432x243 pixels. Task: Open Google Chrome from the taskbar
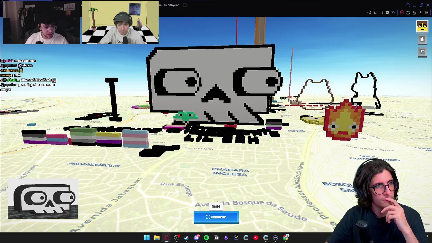[286, 238]
